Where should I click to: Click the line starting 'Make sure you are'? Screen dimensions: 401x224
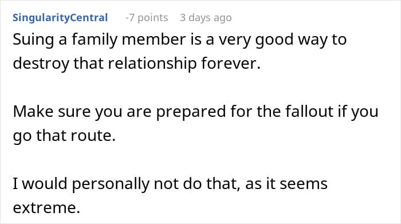pos(195,112)
